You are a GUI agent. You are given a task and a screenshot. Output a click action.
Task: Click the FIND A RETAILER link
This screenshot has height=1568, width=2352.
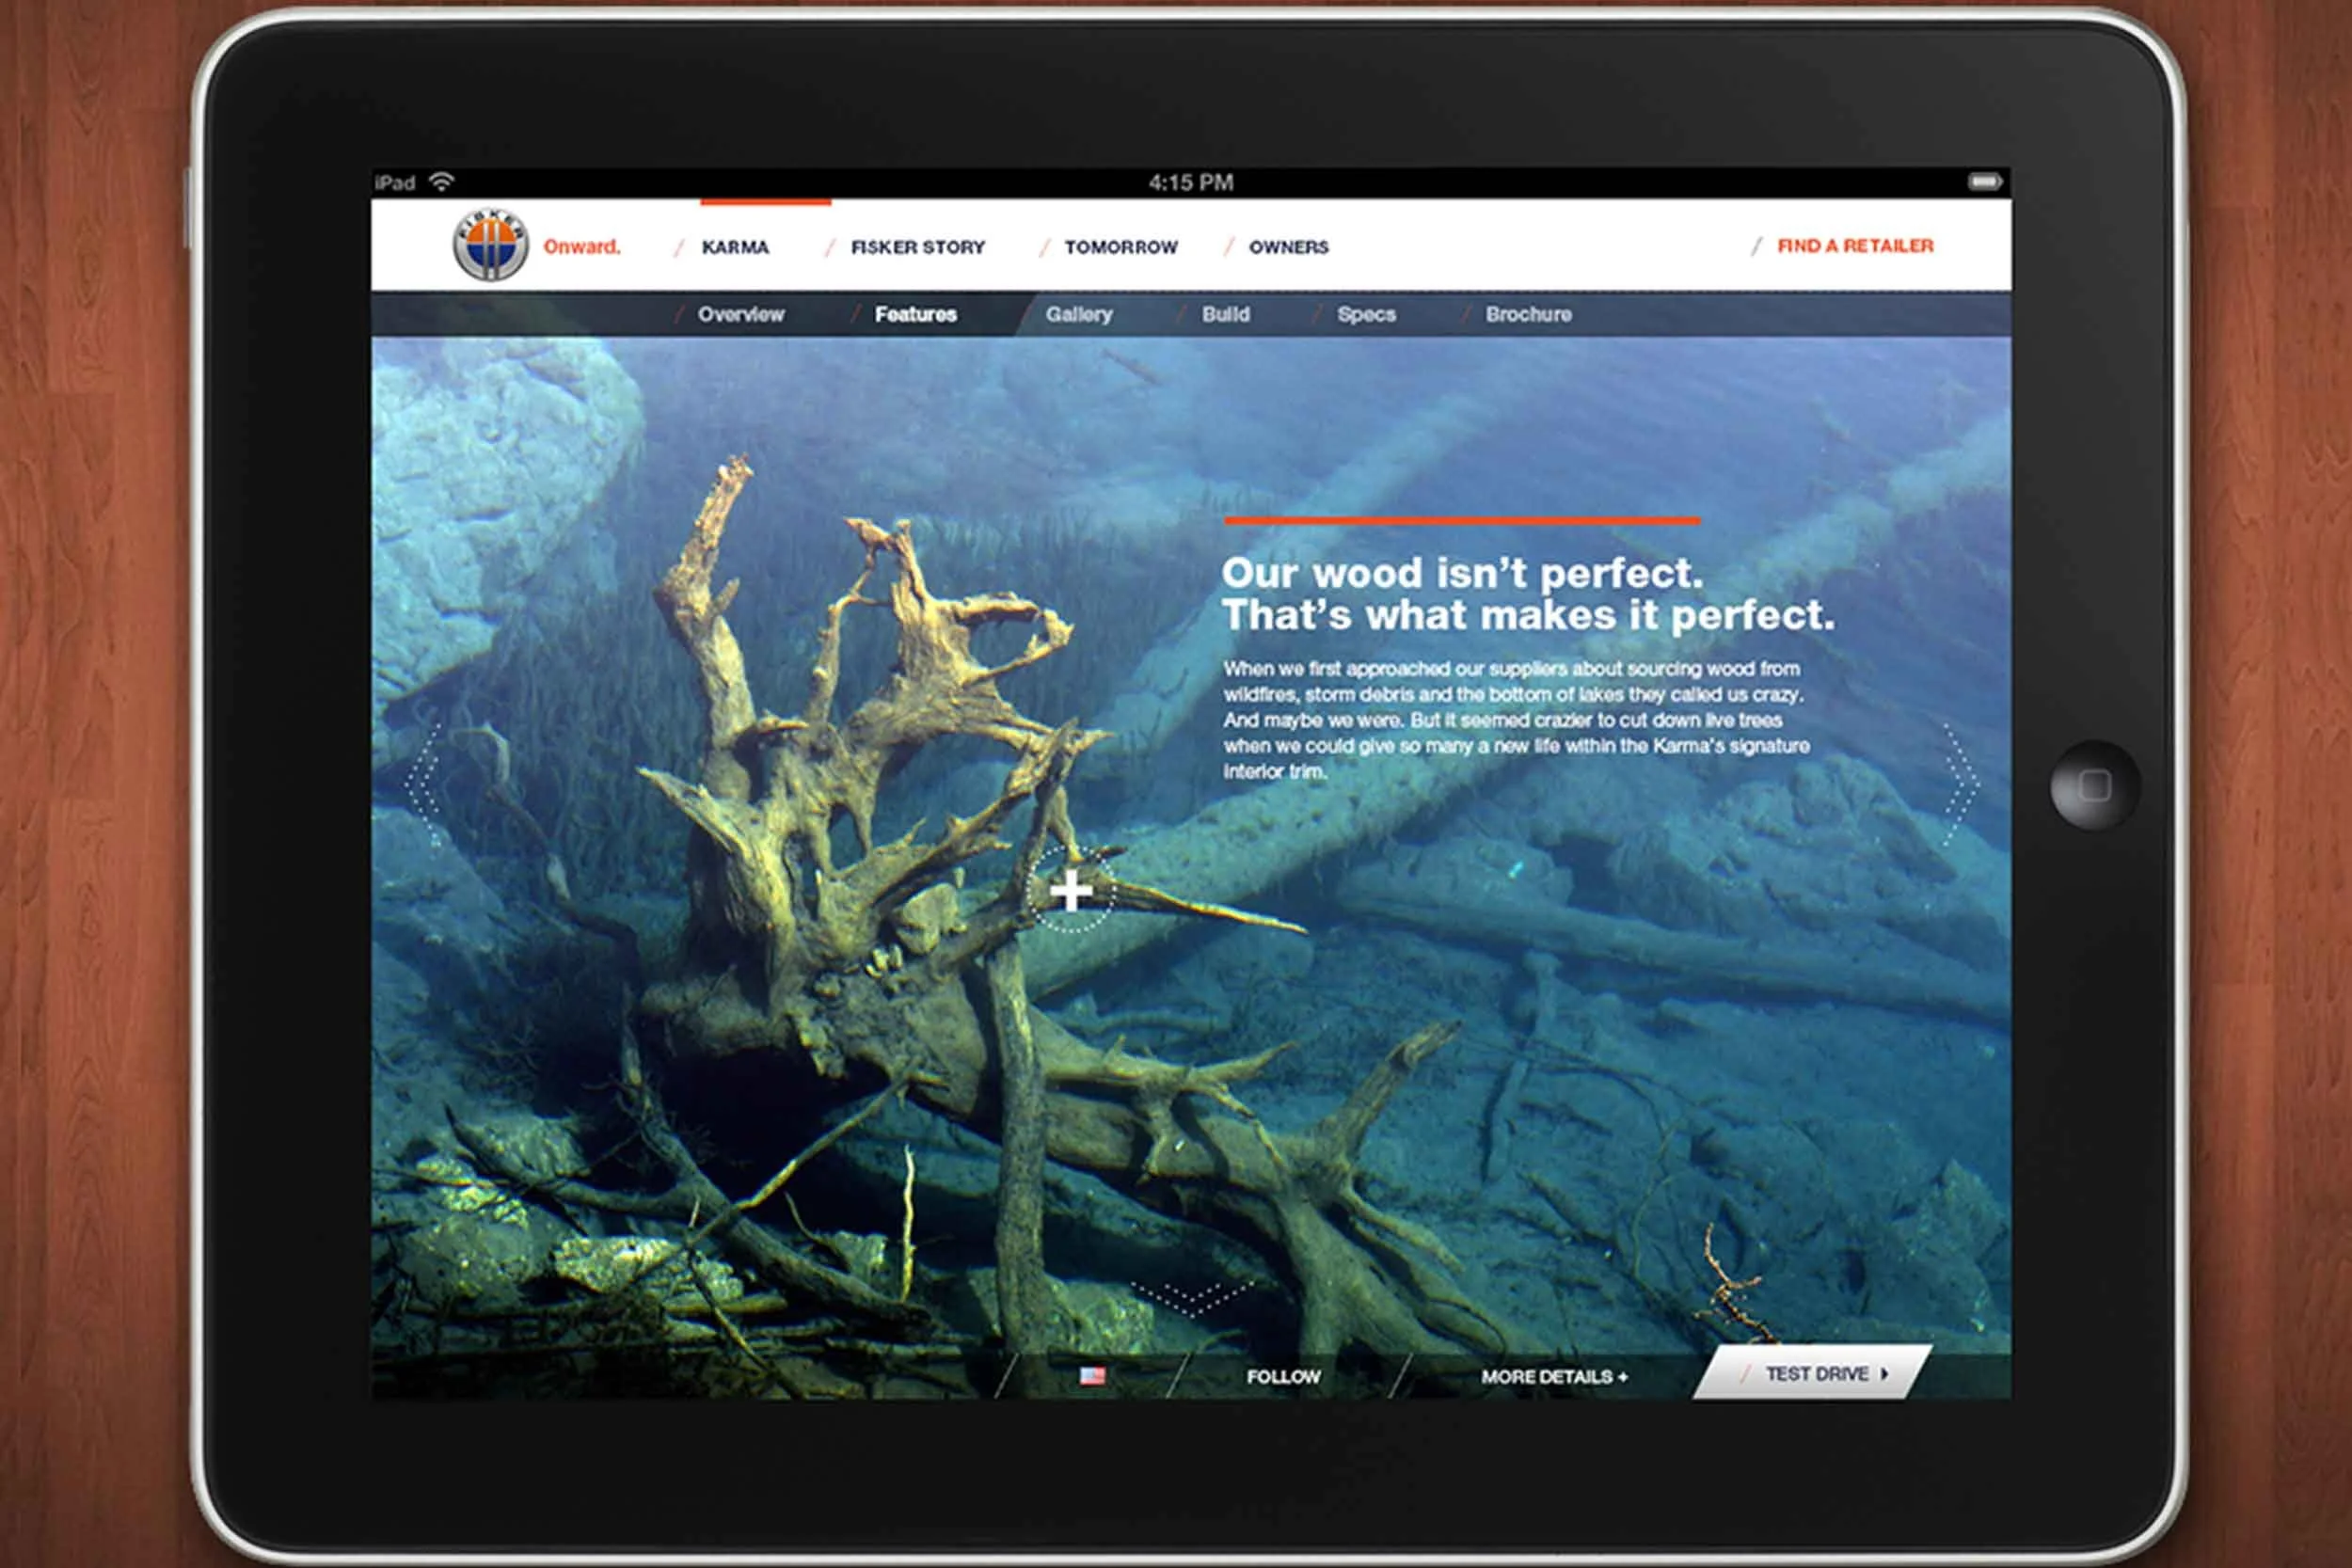pyautogui.click(x=1854, y=246)
